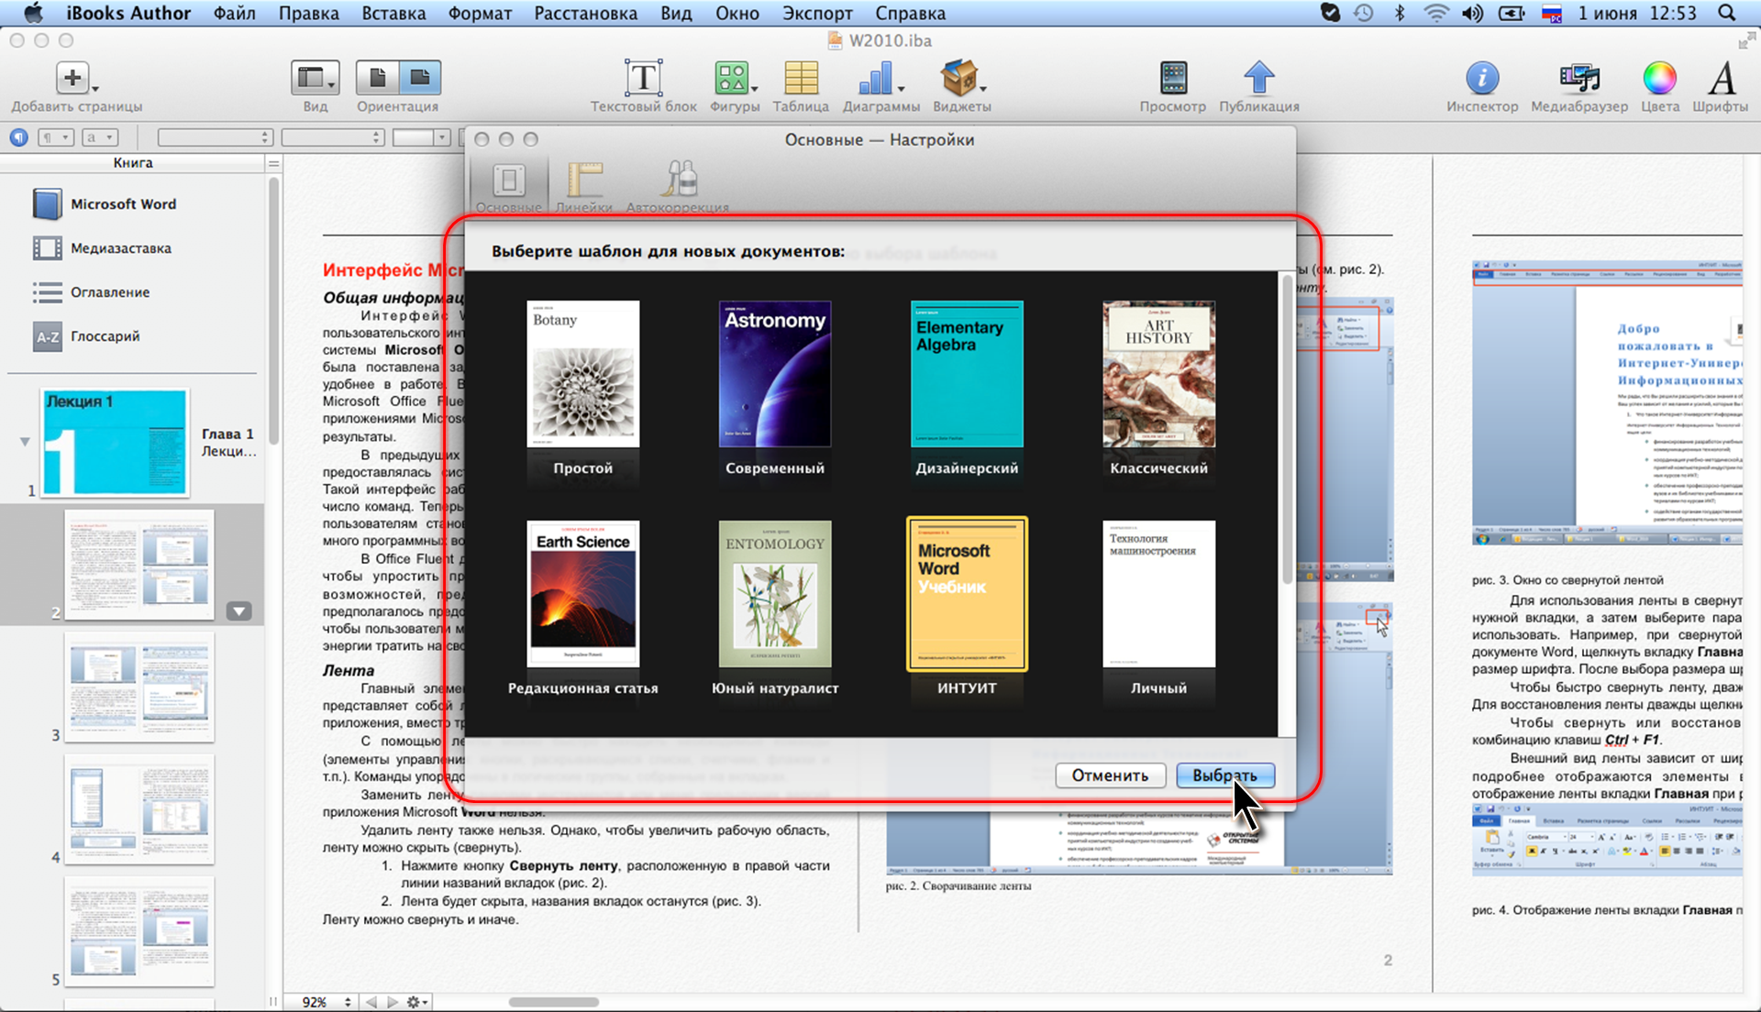The image size is (1761, 1012).
Task: Click the Spotlight search icon
Action: [1727, 13]
